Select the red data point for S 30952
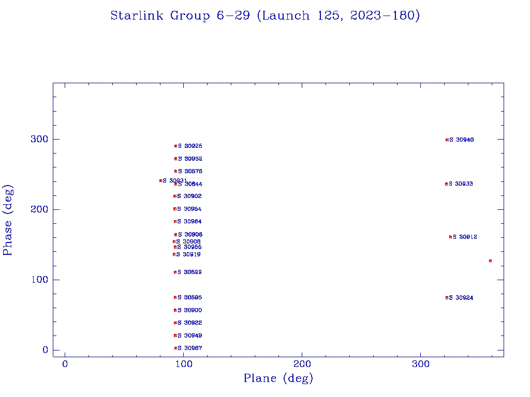This screenshot has width=530, height=397. click(175, 159)
